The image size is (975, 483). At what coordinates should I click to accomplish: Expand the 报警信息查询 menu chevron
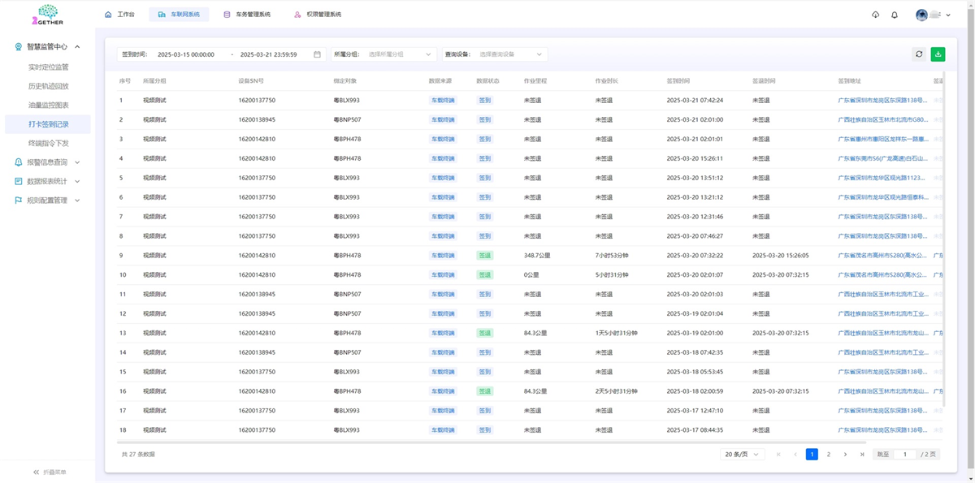tap(77, 162)
